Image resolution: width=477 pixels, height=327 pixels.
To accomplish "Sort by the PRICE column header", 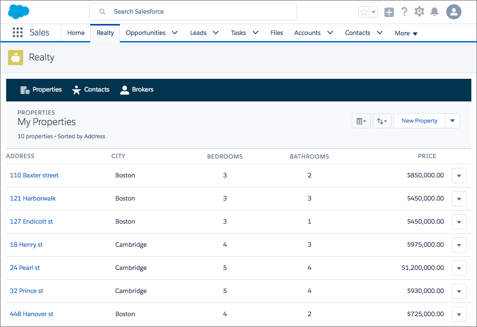I will [427, 156].
